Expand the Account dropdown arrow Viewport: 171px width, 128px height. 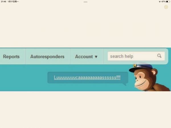(x=96, y=57)
